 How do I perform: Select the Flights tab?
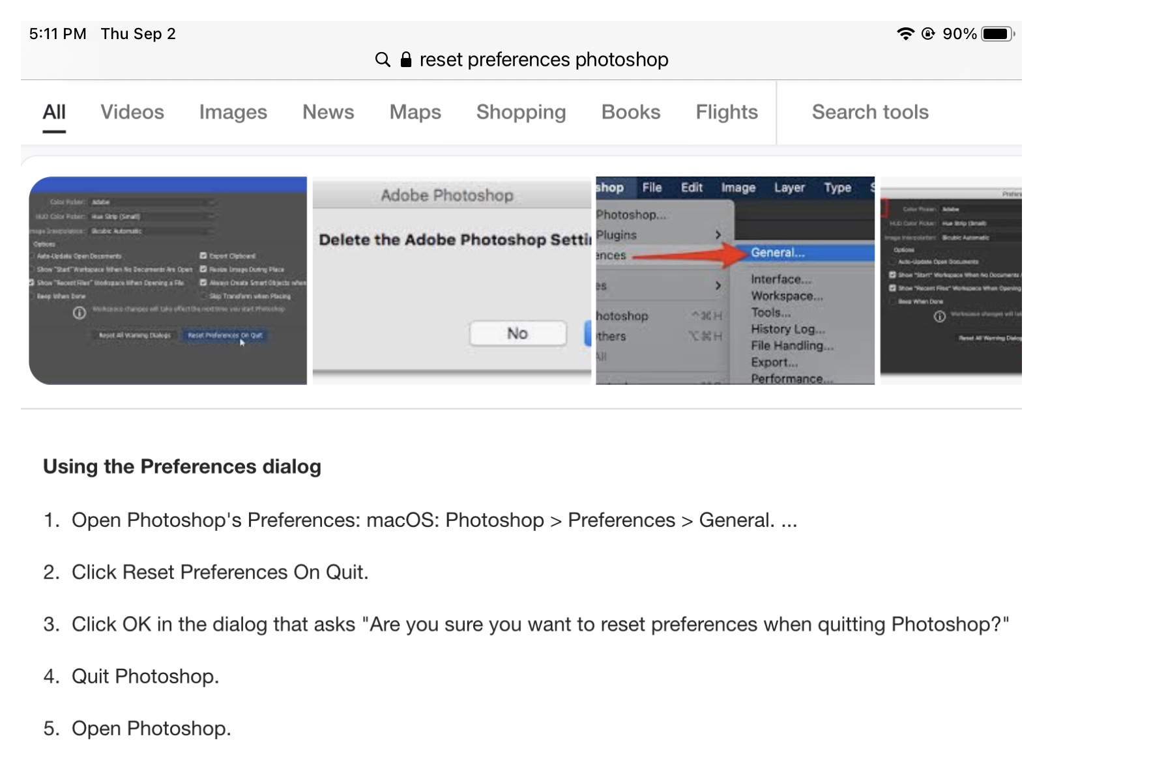pos(727,112)
